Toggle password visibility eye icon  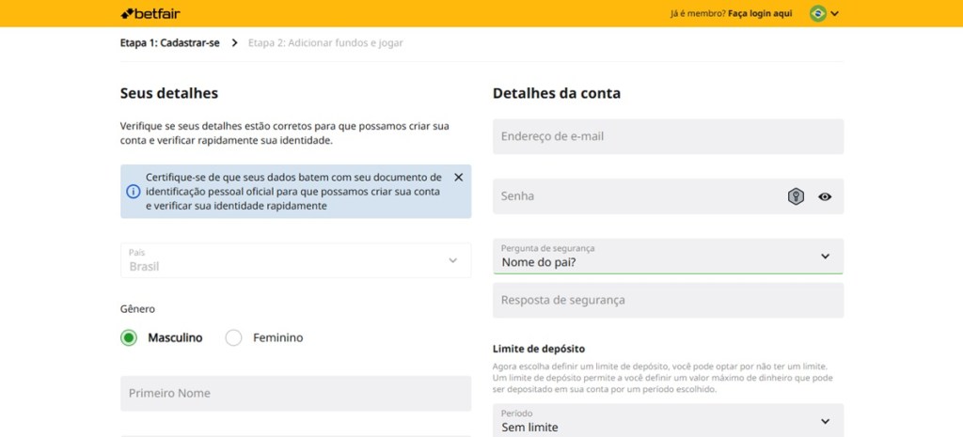pyautogui.click(x=825, y=196)
